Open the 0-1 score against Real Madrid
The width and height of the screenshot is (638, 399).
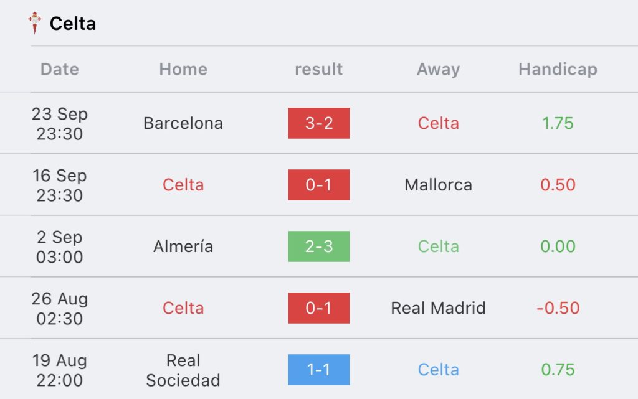click(319, 308)
